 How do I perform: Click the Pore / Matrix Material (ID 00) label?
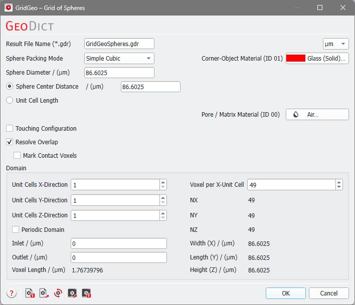pyautogui.click(x=241, y=114)
